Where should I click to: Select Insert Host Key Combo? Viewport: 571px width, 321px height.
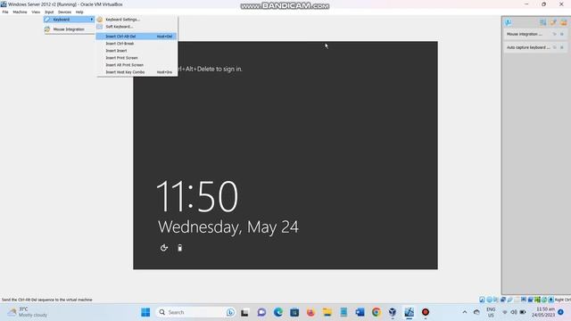coord(137,72)
